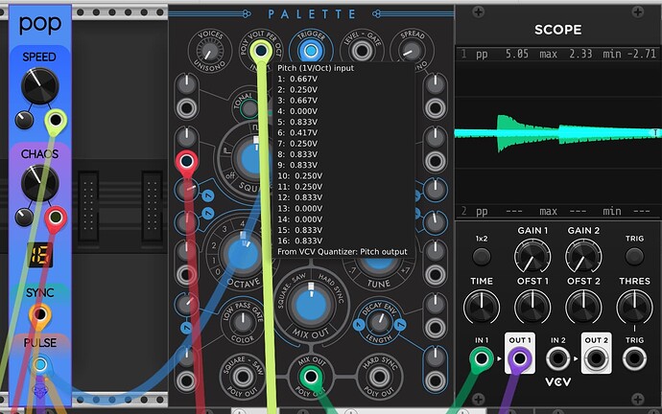Click the LEVEL - GATE jack on Palette
662x414 pixels.
[x=362, y=51]
